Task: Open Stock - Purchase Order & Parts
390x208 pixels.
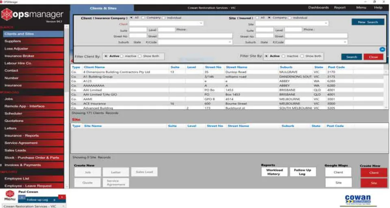Action: [x=33, y=158]
